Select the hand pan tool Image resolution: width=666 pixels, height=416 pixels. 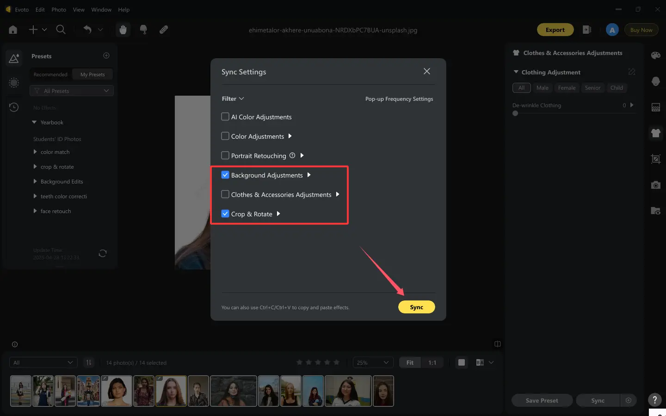click(123, 30)
